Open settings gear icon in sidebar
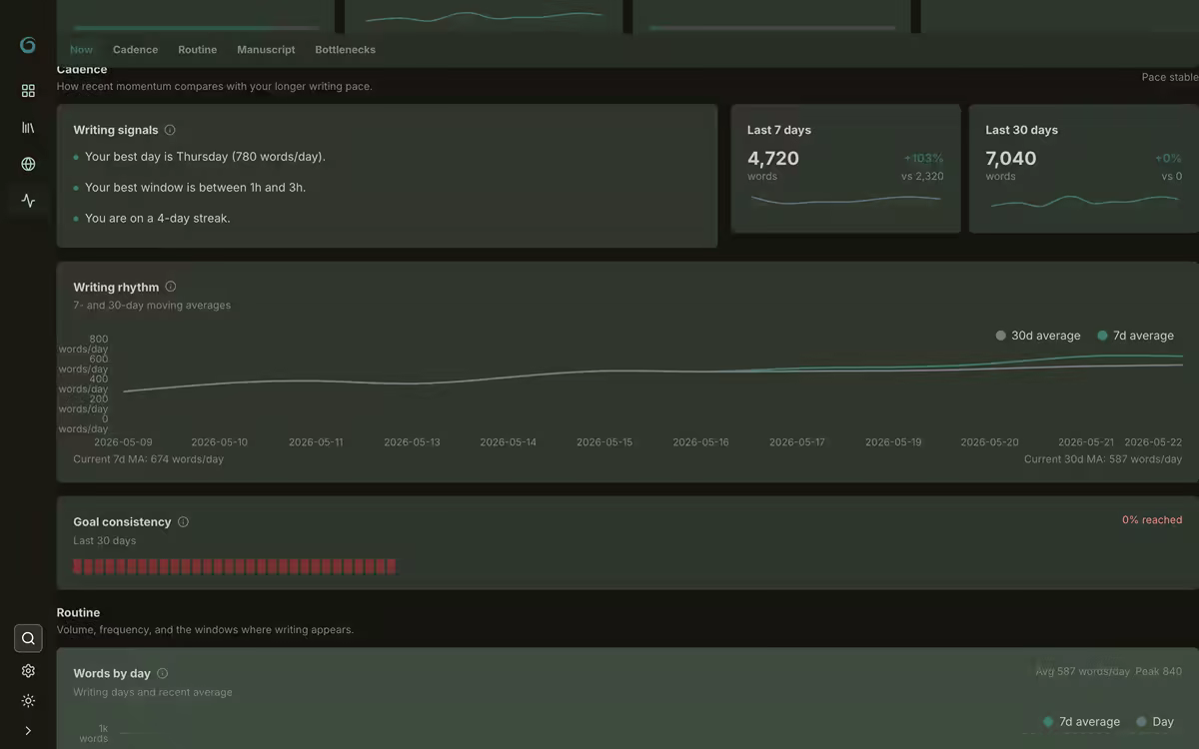This screenshot has height=749, width=1199. click(28, 671)
